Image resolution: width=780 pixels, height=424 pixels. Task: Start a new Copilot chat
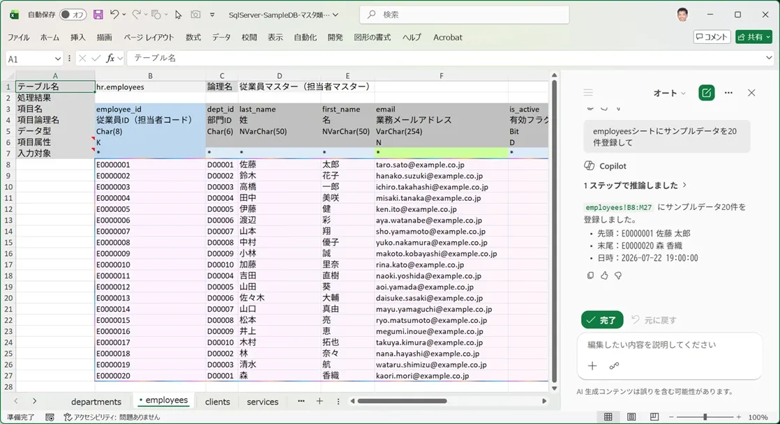(706, 93)
